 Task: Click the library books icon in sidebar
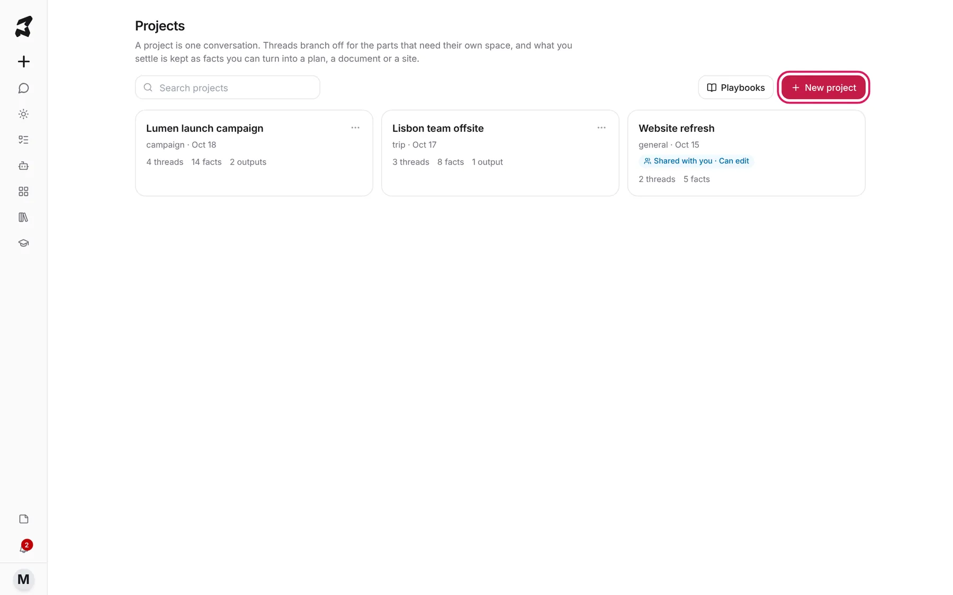[23, 217]
